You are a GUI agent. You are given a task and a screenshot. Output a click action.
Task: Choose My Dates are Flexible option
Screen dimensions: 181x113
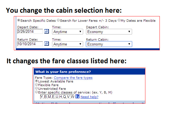[x=119, y=20]
